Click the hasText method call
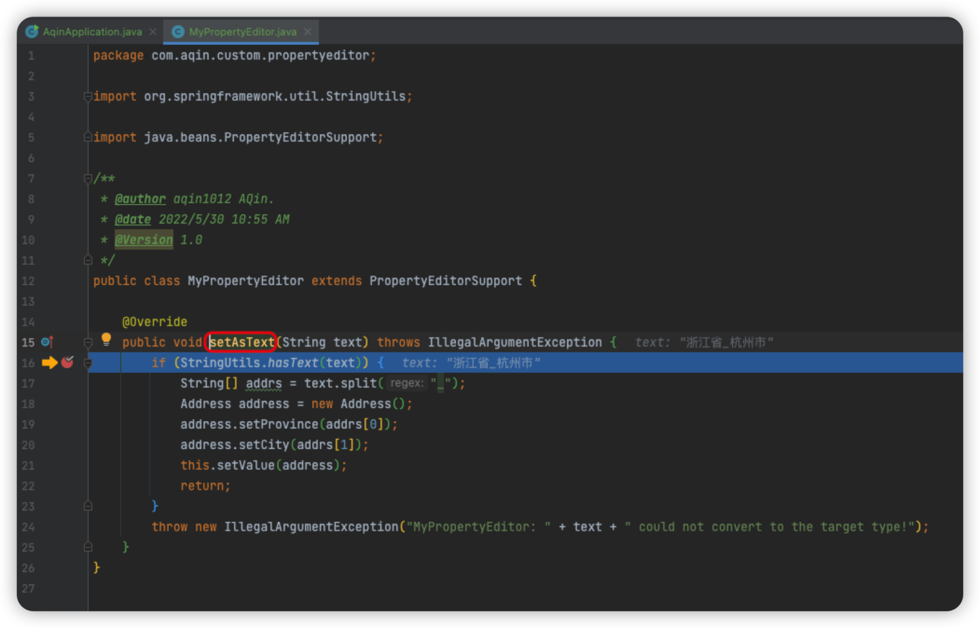Viewport: 980px width, 628px height. point(293,363)
